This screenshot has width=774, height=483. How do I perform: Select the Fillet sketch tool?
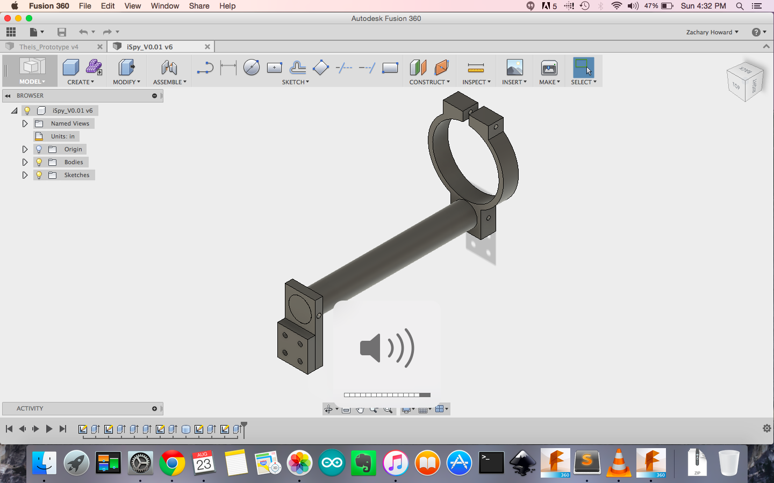coord(321,68)
